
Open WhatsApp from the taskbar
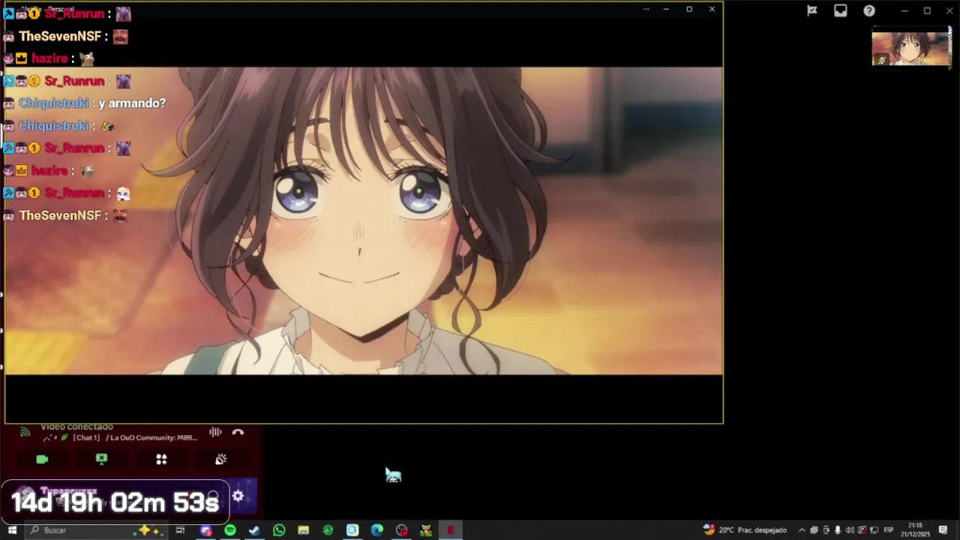click(x=279, y=530)
